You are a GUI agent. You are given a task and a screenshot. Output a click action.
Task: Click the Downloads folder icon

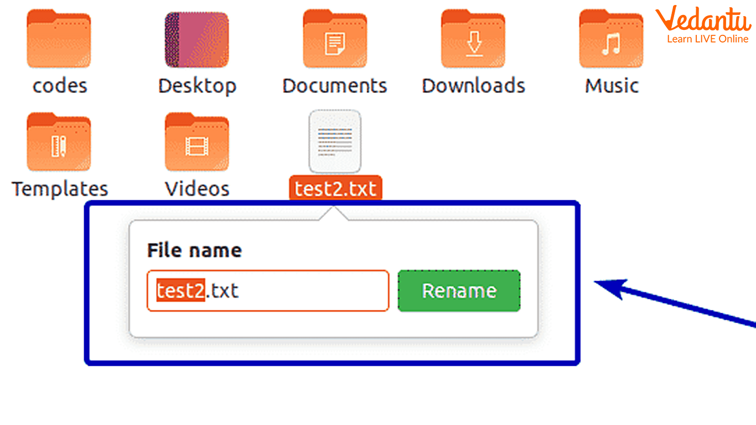(x=473, y=40)
